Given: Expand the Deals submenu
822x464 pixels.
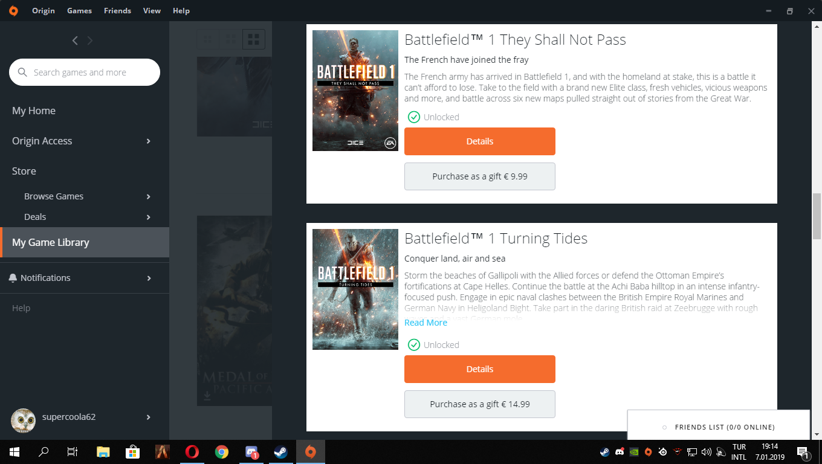Looking at the screenshot, I should tap(149, 217).
